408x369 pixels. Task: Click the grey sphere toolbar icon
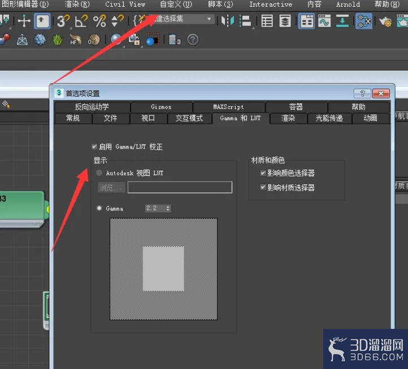116,40
